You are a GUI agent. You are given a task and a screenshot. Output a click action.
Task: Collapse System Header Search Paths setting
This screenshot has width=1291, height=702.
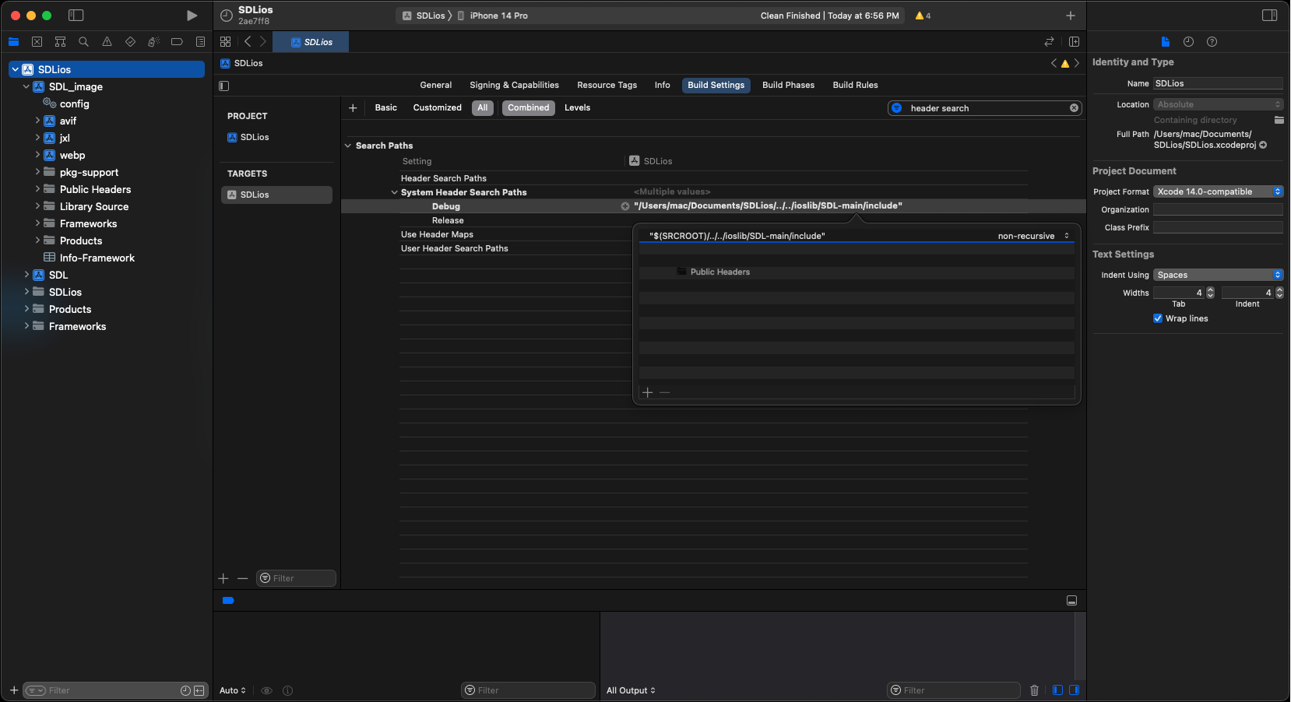click(x=394, y=192)
